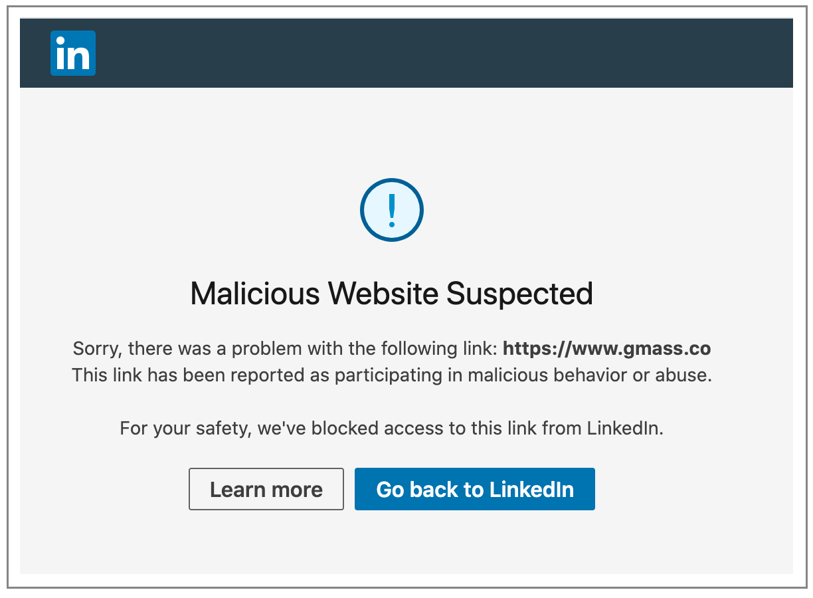Click blank gray area above the warning icon
Viewport: 813px width, 598px height.
(406, 132)
